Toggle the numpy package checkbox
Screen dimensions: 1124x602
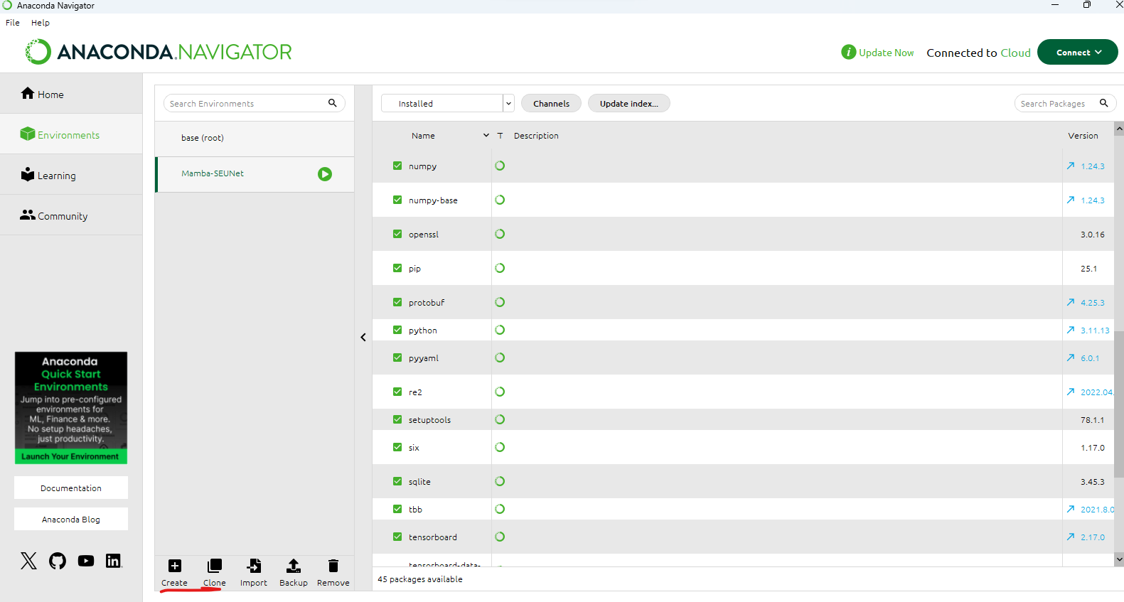coord(397,166)
